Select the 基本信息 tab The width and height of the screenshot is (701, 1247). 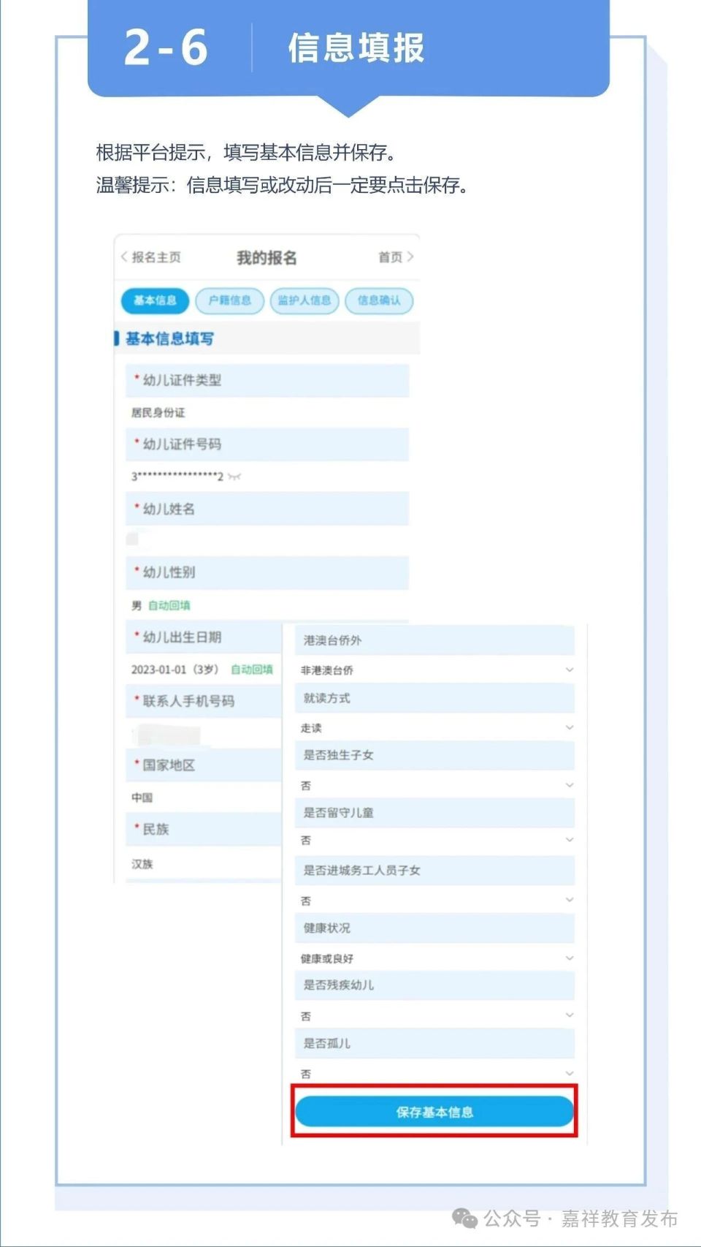155,300
